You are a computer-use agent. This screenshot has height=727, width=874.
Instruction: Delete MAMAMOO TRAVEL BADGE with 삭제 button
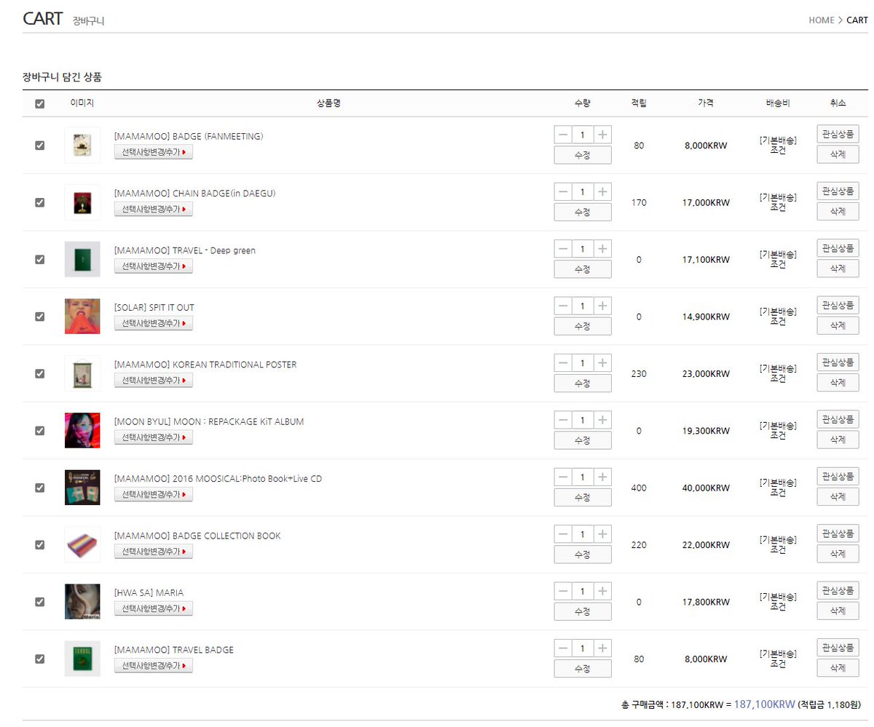coord(838,667)
